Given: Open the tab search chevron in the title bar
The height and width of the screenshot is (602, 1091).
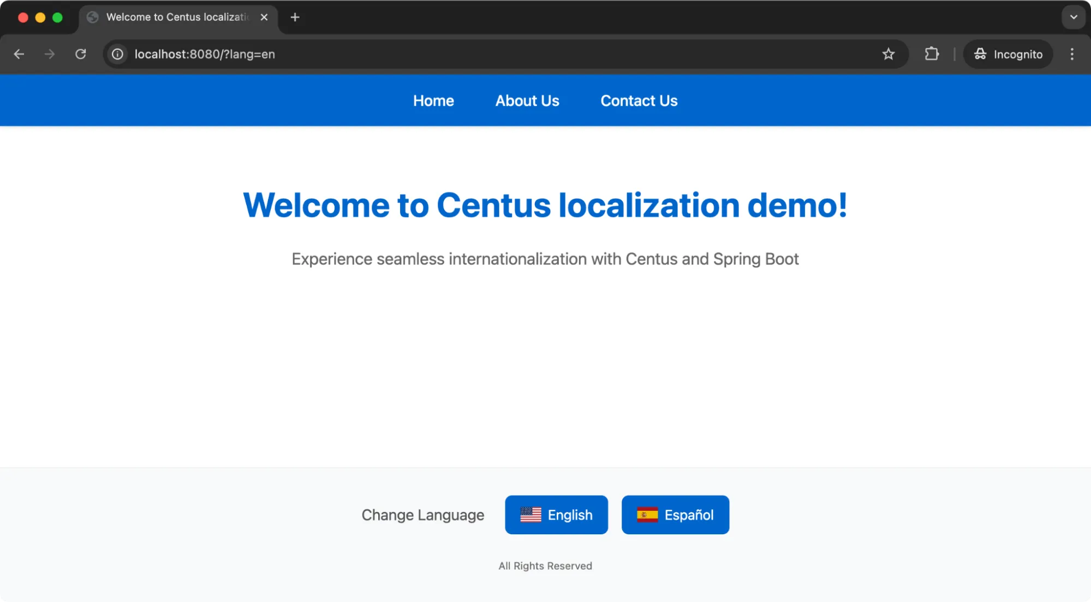Looking at the screenshot, I should click(x=1073, y=17).
